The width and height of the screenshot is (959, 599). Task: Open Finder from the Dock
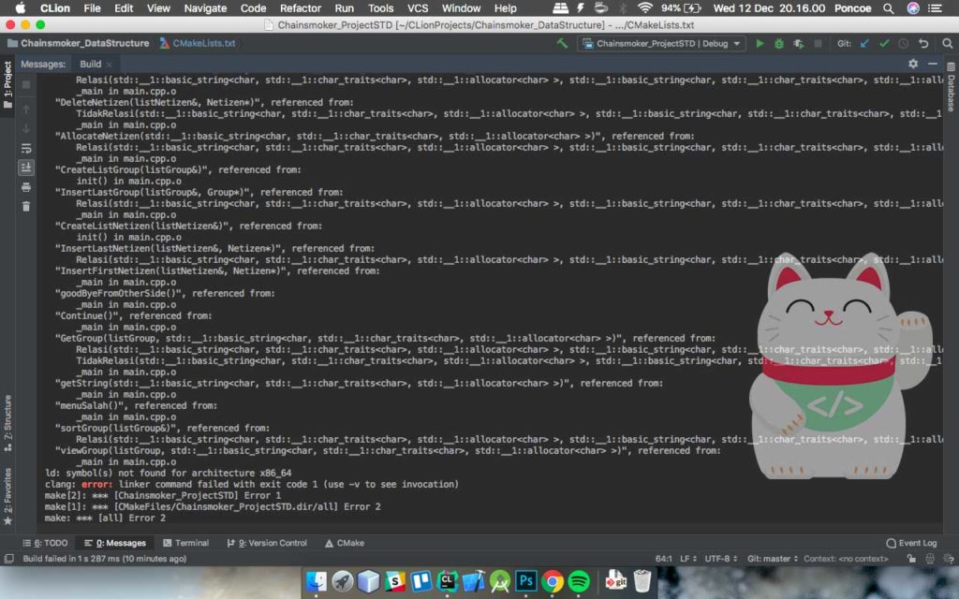pyautogui.click(x=317, y=581)
